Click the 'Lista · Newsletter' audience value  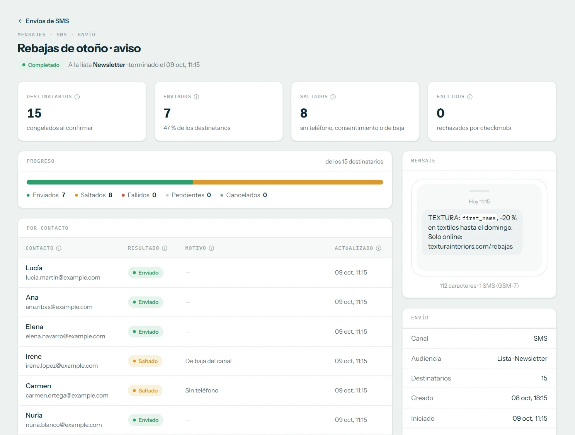point(522,358)
